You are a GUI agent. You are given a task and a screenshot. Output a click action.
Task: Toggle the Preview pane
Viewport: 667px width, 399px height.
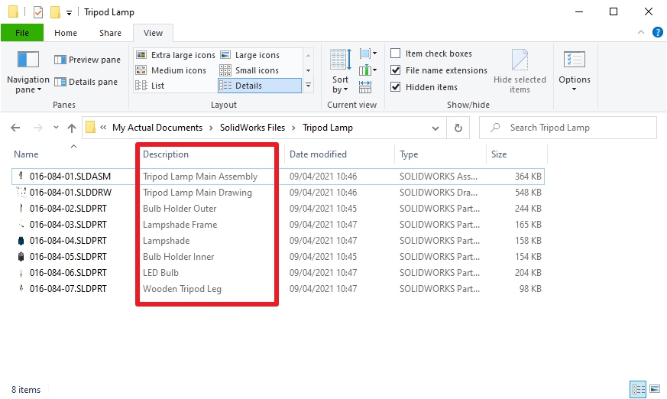click(x=87, y=60)
